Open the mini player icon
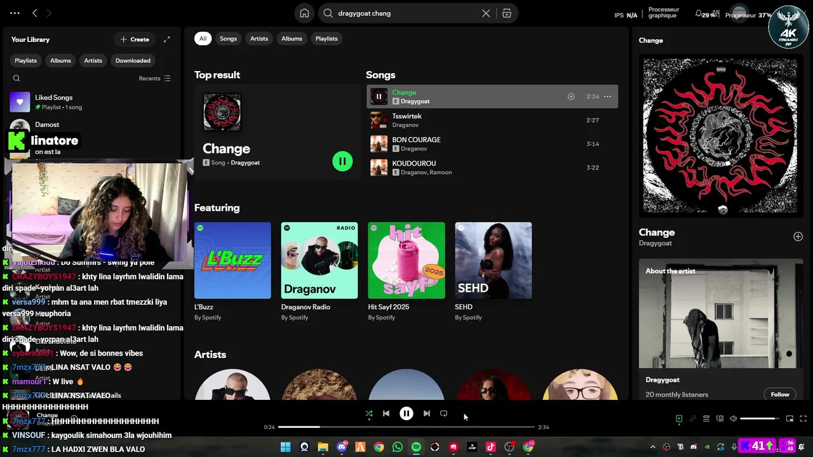This screenshot has width=813, height=457. pos(789,419)
